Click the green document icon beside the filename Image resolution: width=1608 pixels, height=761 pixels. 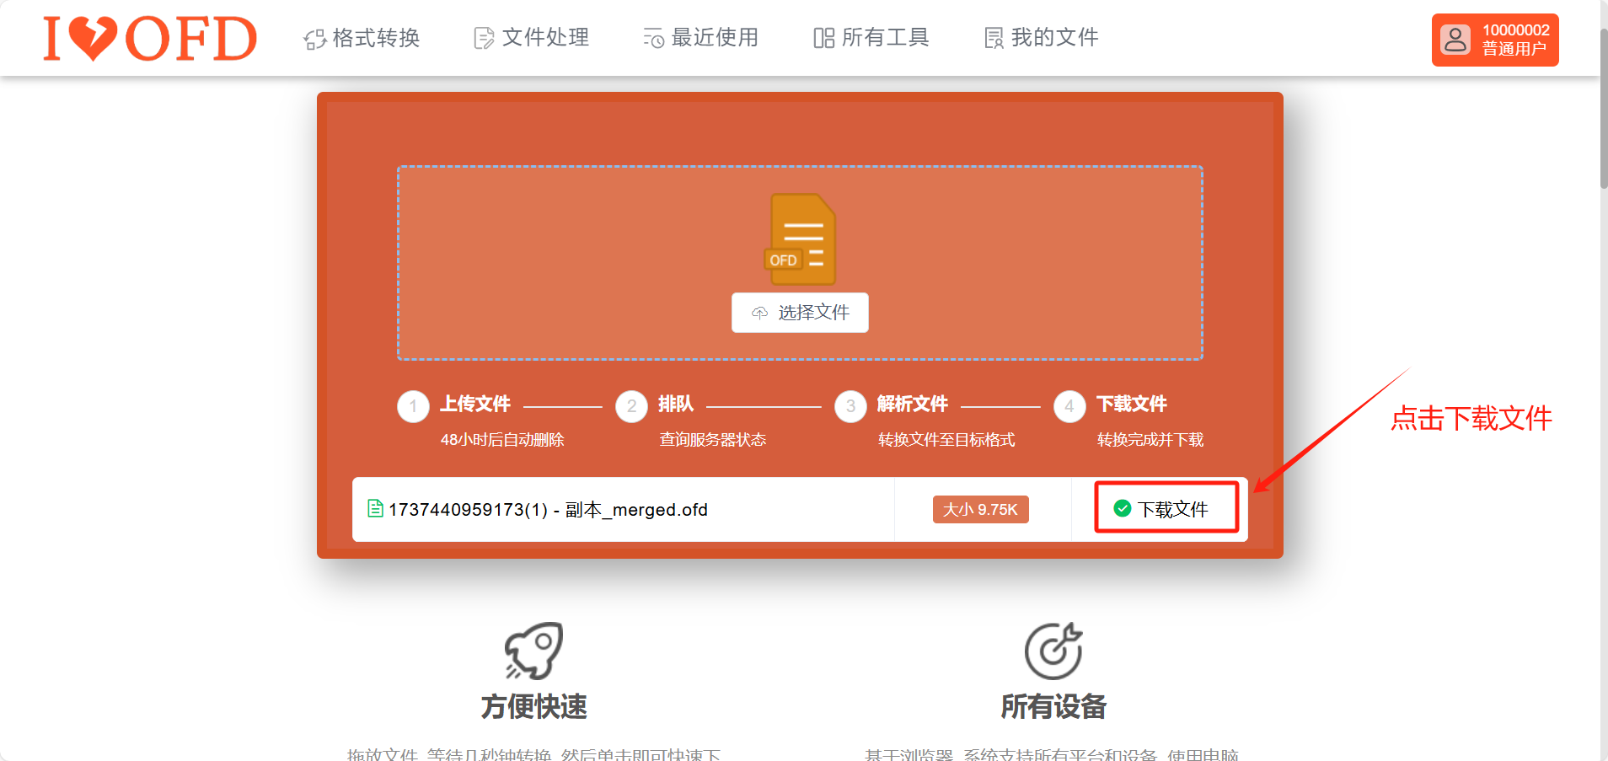coord(376,509)
